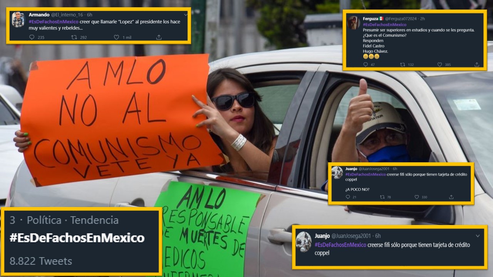Reply to Ferguza's tweet about Comunismo
Image resolution: width=493 pixels, height=277 pixels.
[x=366, y=65]
